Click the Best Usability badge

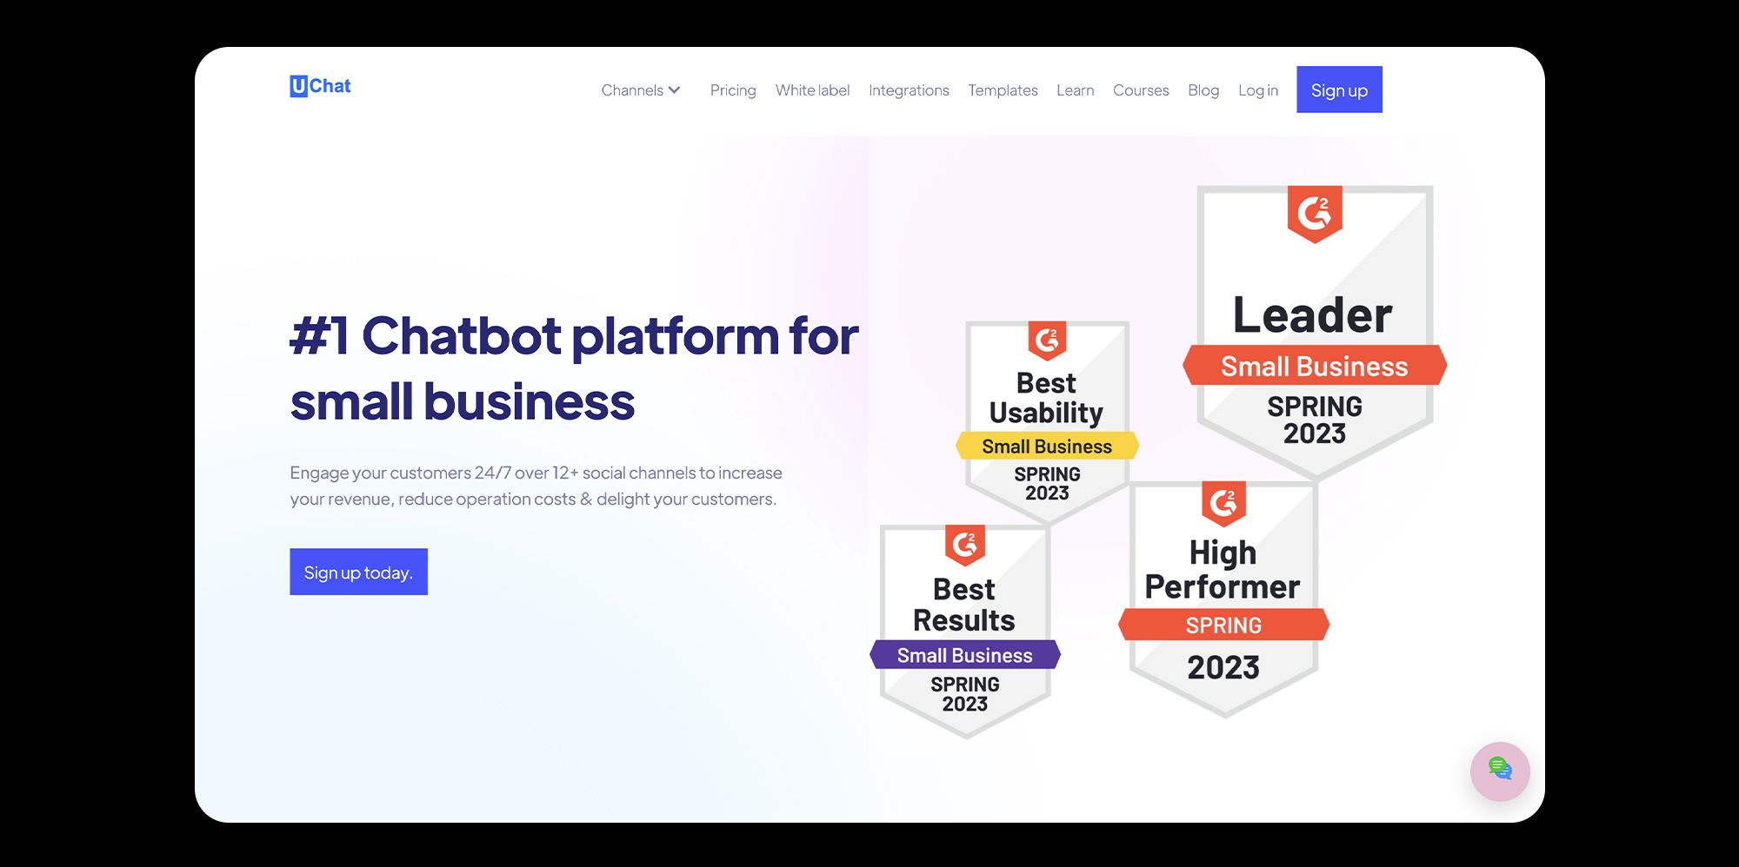[1047, 422]
